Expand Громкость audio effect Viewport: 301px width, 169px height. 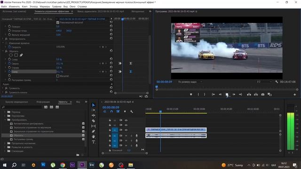coord(3,88)
